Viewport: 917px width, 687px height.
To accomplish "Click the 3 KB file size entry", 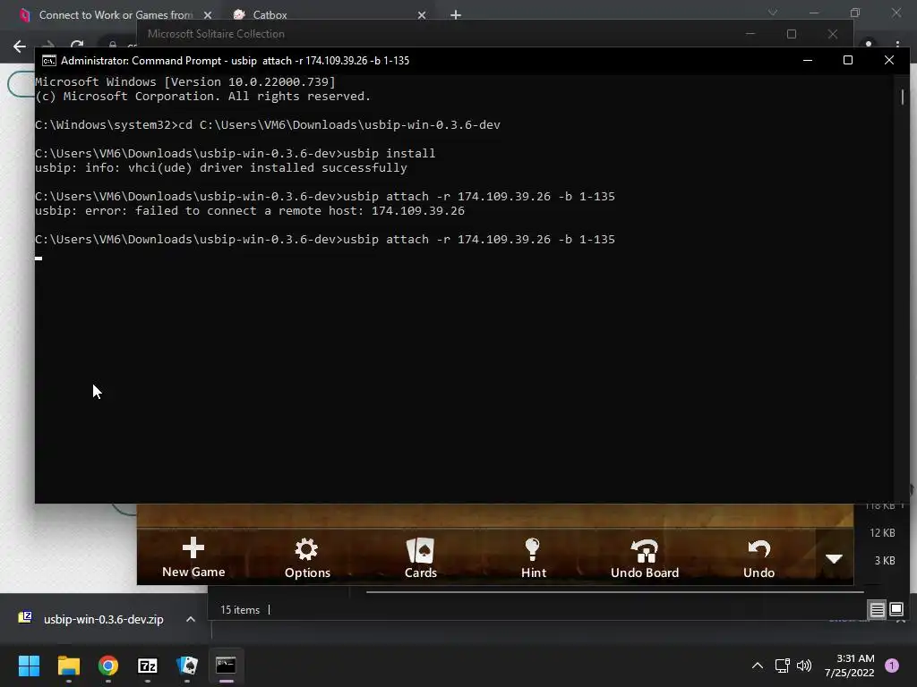I will [884, 561].
